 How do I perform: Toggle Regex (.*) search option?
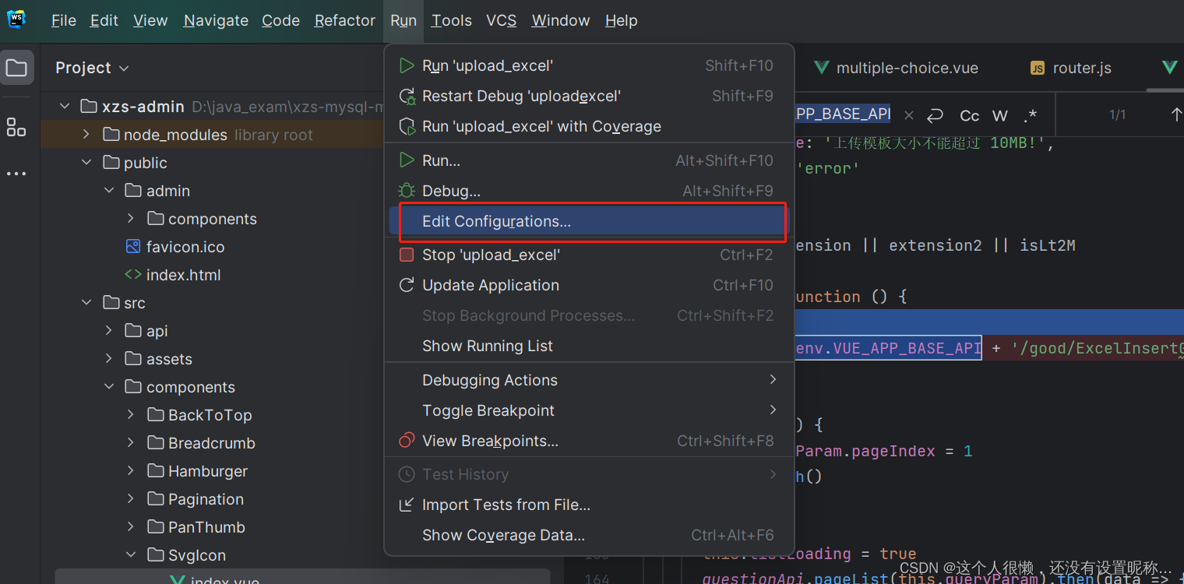pos(1031,116)
